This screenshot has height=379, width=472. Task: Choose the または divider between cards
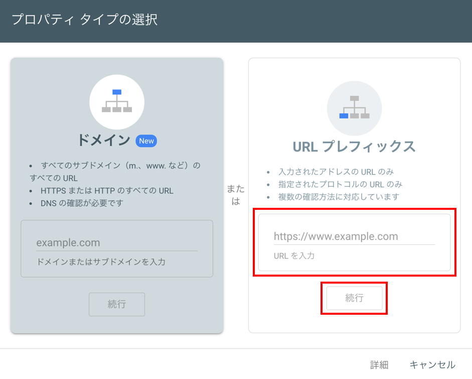click(236, 195)
